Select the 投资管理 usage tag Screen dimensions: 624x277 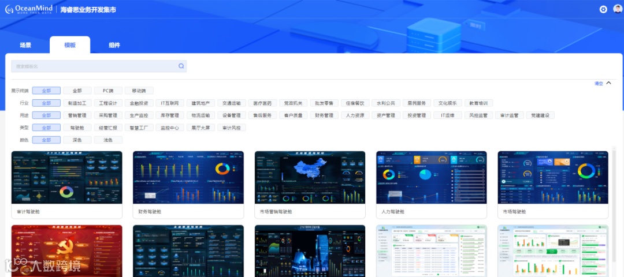click(417, 115)
